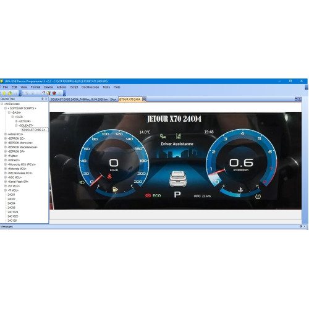Collapse the CAR tree node
Image resolution: width=309 pixels, height=309 pixels.
[12, 117]
